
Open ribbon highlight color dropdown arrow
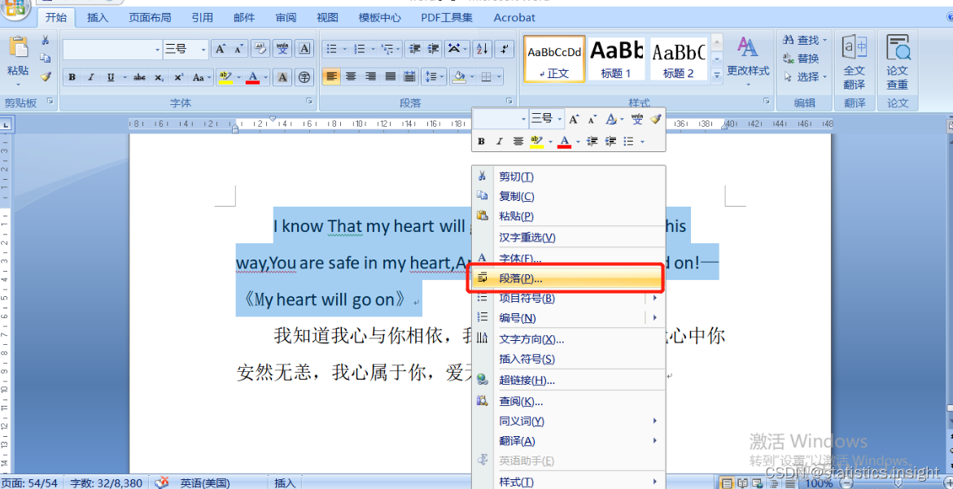[x=238, y=77]
